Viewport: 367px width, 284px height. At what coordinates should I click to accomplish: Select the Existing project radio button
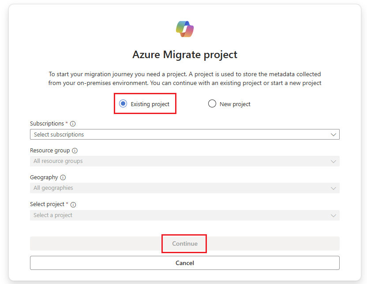pos(123,104)
